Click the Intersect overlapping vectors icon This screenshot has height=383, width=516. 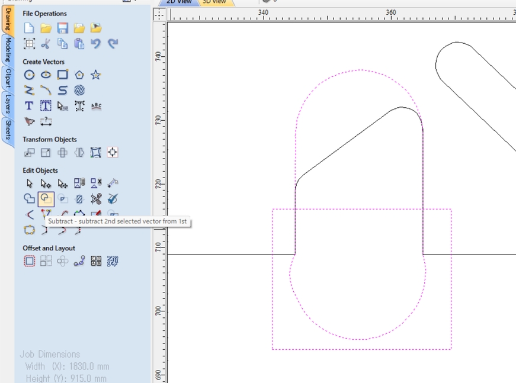click(63, 199)
